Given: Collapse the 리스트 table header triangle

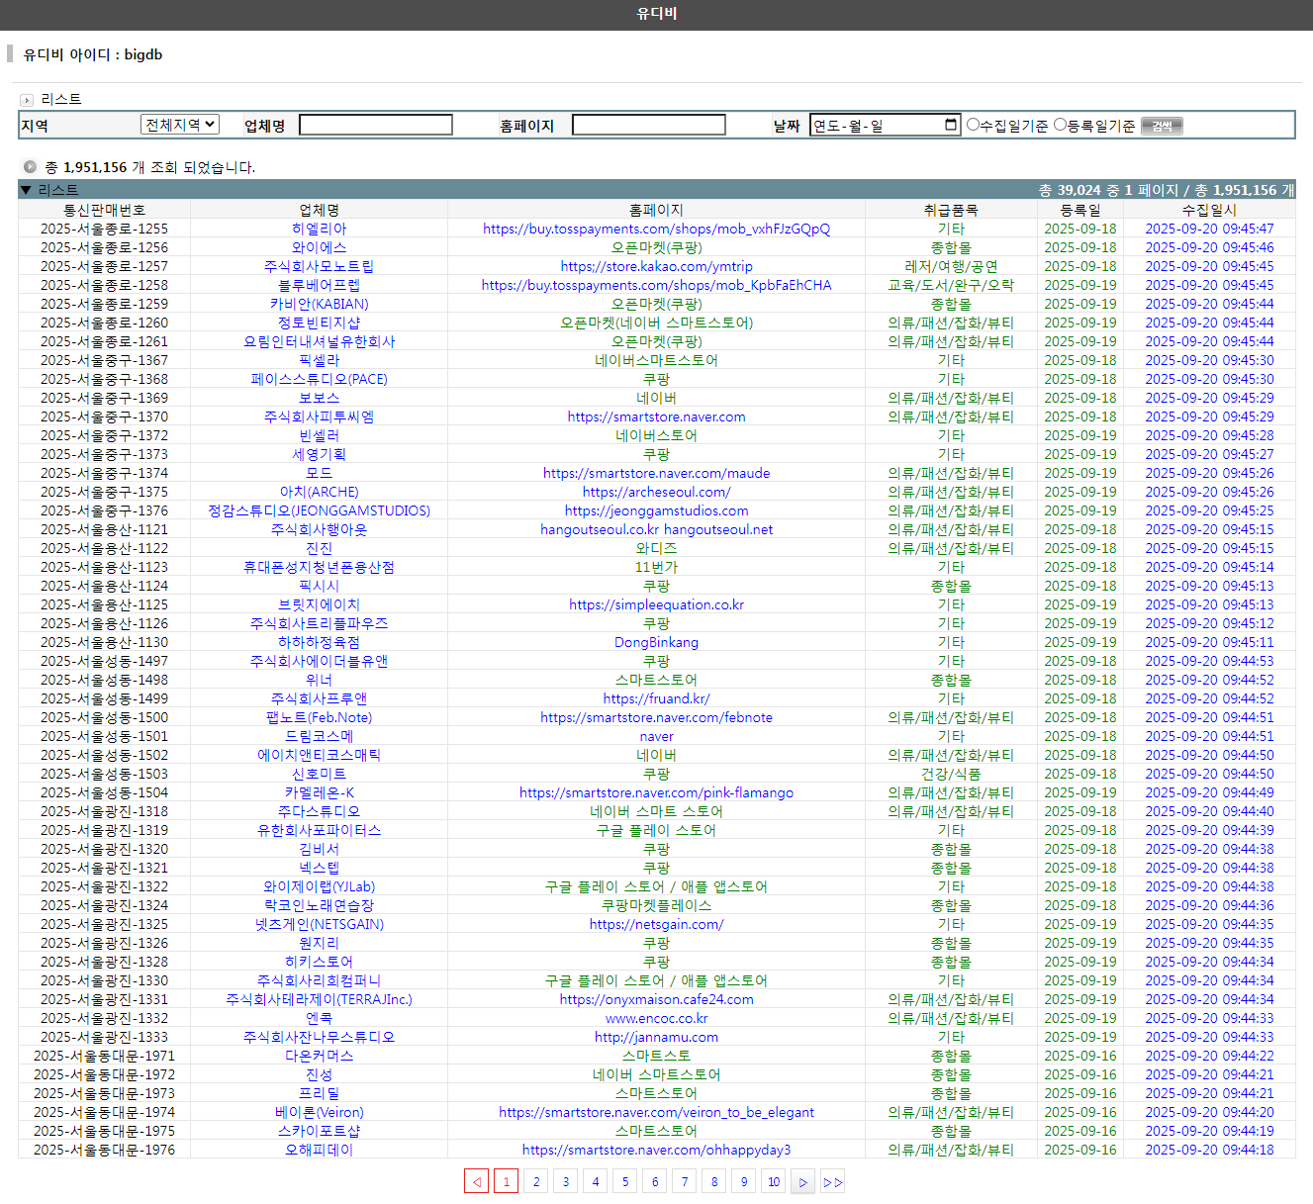Looking at the screenshot, I should 26,190.
